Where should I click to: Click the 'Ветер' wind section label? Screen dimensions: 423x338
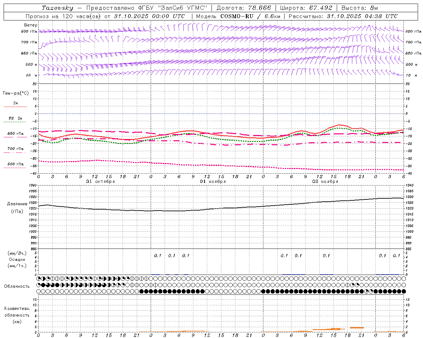[x=30, y=25]
